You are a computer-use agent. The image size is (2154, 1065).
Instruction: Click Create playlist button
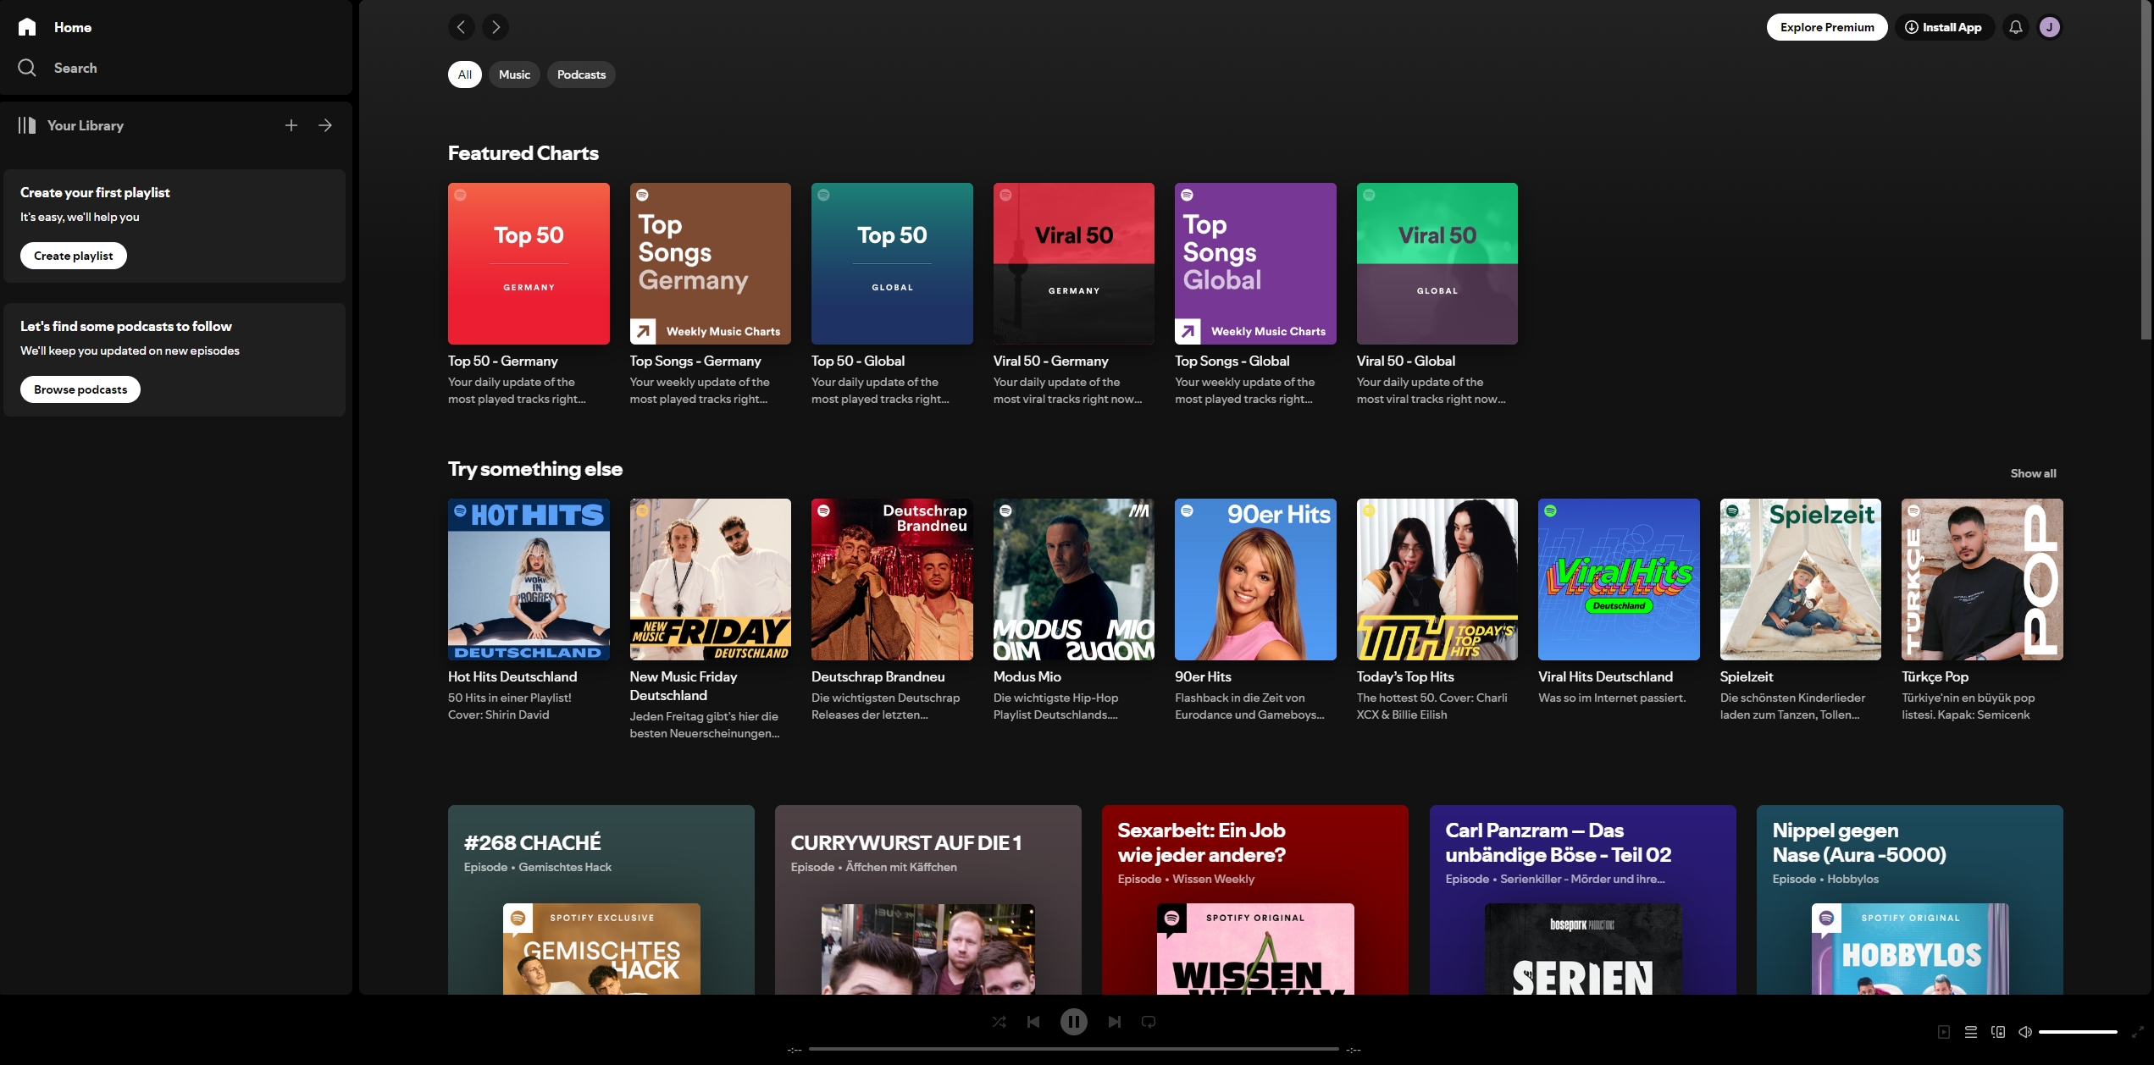[73, 257]
